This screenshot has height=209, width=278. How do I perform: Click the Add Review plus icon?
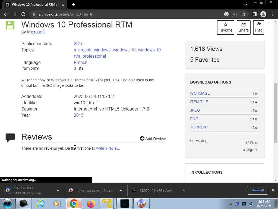tap(142, 139)
